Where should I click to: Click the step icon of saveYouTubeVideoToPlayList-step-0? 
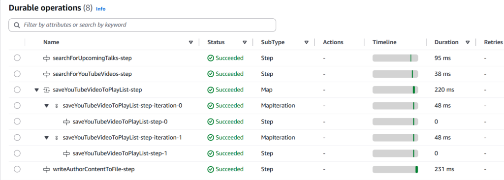pyautogui.click(x=66, y=122)
